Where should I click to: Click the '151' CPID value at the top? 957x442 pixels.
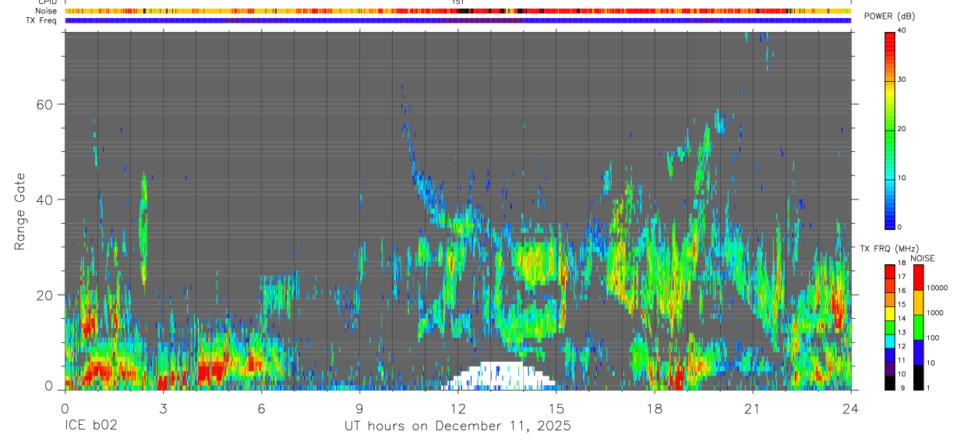(458, 2)
